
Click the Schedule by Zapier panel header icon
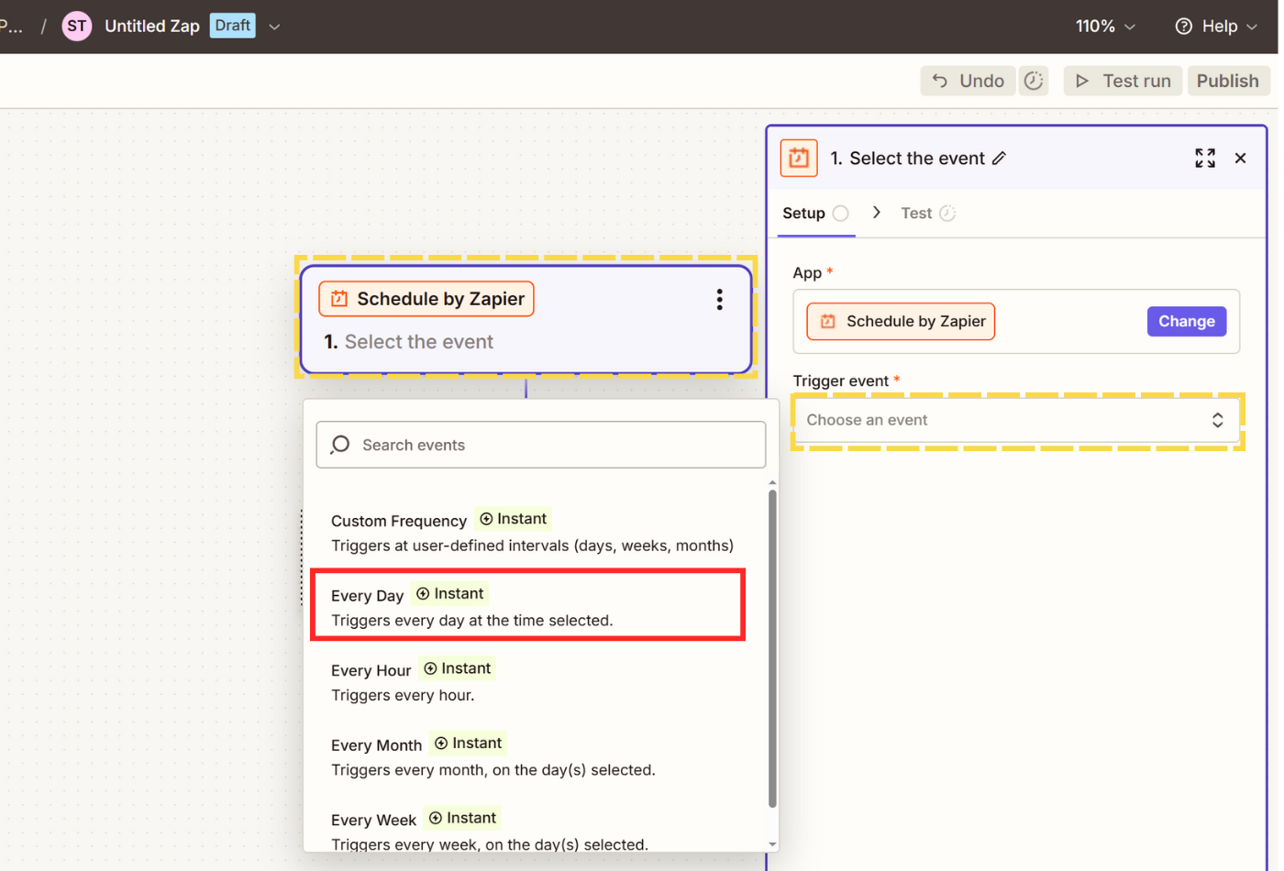point(798,159)
